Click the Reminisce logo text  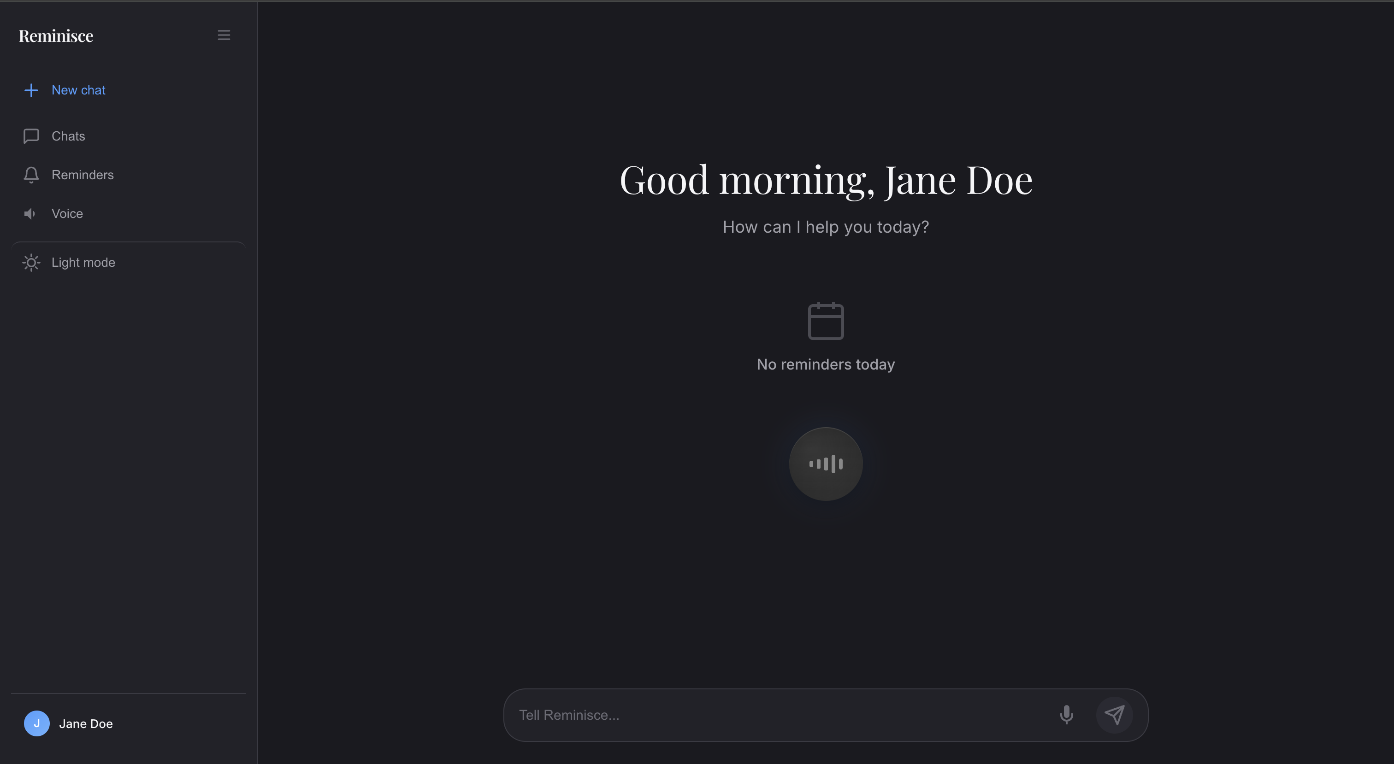pyautogui.click(x=56, y=35)
